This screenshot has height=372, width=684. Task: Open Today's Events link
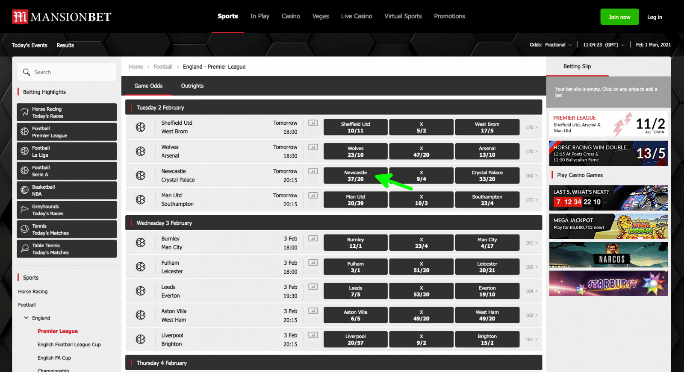(29, 45)
